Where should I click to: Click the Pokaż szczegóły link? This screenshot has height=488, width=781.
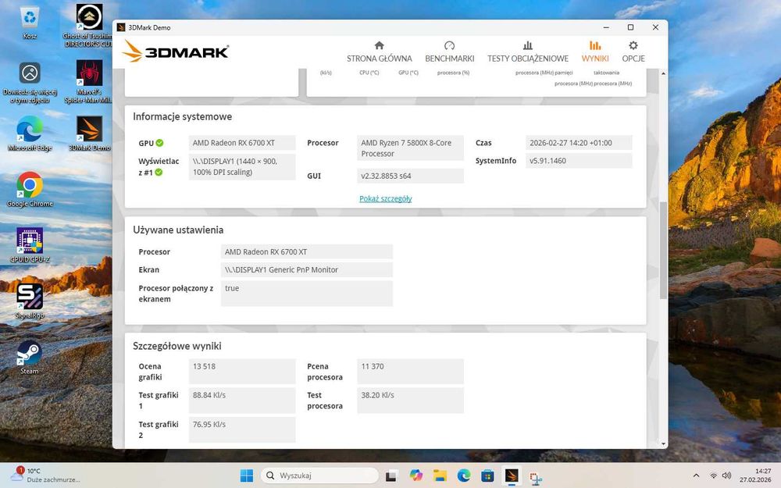tap(386, 198)
